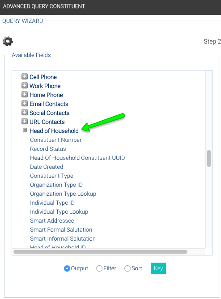Image resolution: width=221 pixels, height=299 pixels.
Task: Select Smart Formal Salutation field
Action: tap(61, 229)
